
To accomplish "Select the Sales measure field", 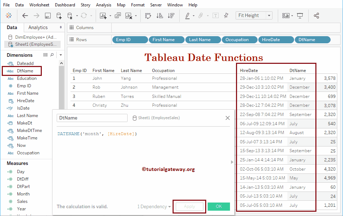I will pos(22,201).
